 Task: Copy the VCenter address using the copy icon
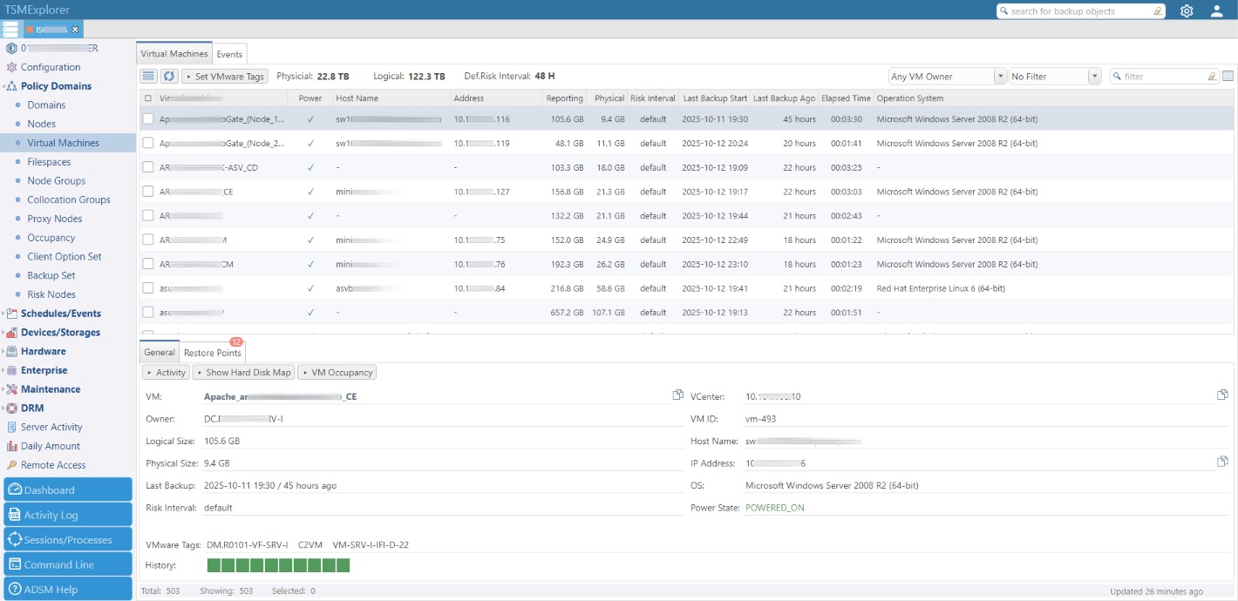point(1222,395)
